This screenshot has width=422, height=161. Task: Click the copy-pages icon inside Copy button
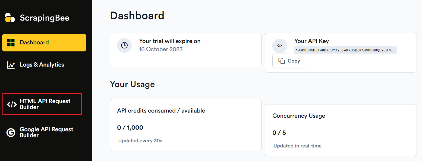[x=282, y=61]
